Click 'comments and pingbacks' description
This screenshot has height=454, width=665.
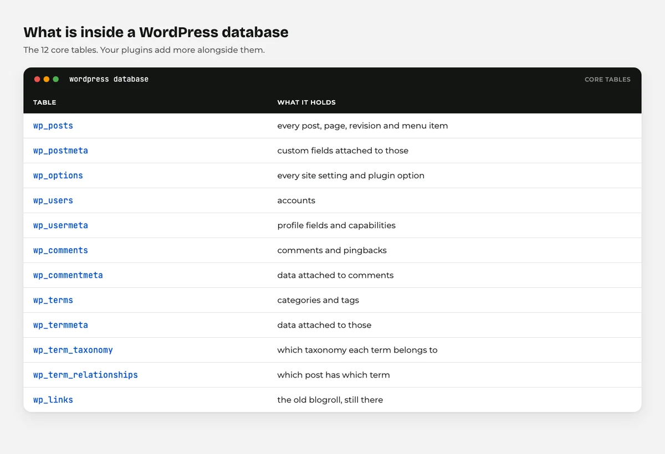(332, 250)
